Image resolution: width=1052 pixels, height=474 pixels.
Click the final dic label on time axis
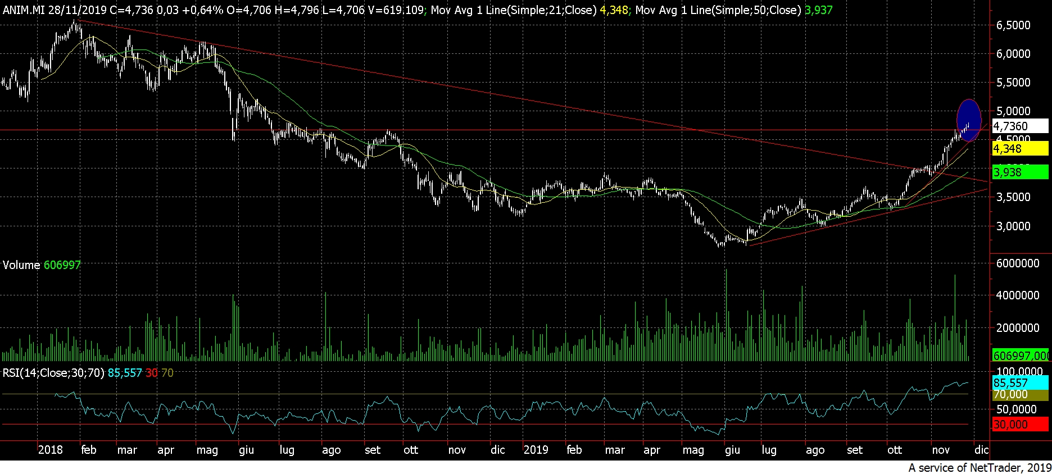[x=981, y=450]
